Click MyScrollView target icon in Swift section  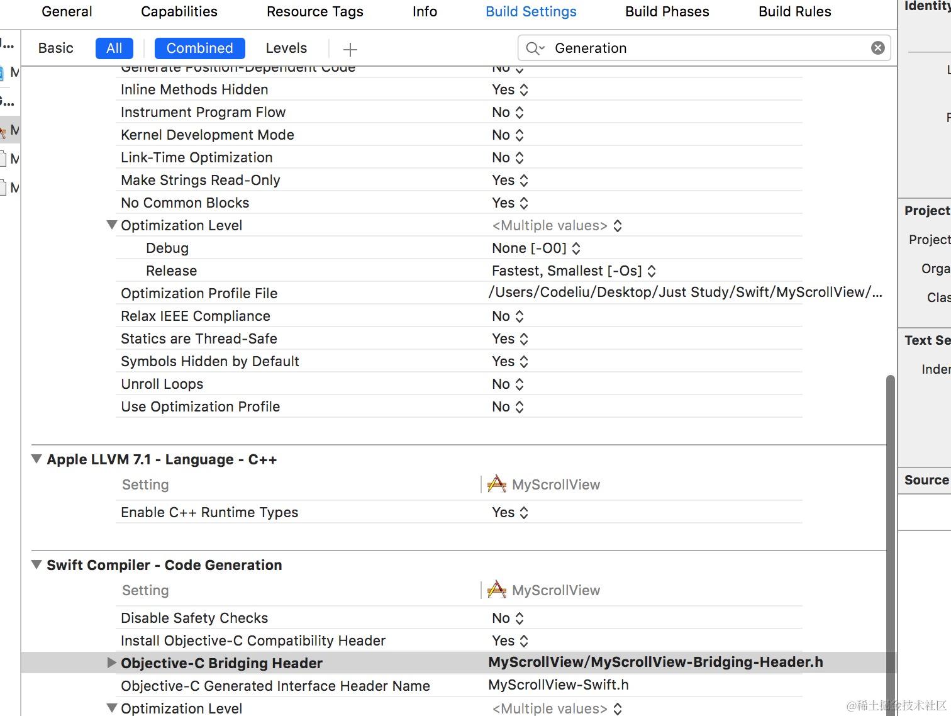click(x=497, y=590)
